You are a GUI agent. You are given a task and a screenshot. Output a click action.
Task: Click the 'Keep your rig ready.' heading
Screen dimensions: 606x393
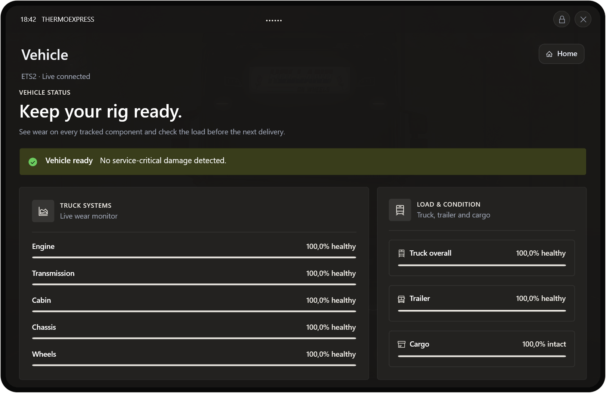[101, 112]
